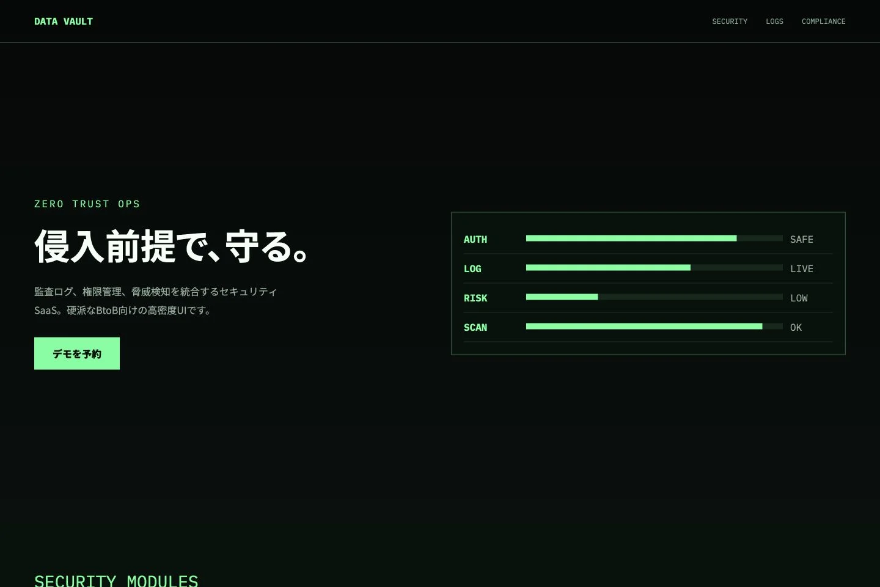Click the LOG progress bar
The height and width of the screenshot is (587, 880).
[654, 268]
